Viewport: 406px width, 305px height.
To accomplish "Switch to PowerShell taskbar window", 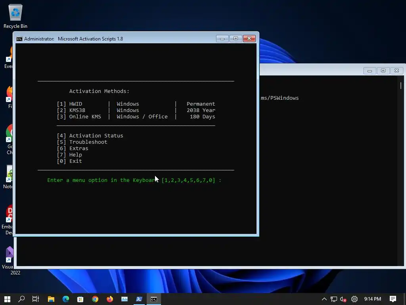I will point(139,299).
